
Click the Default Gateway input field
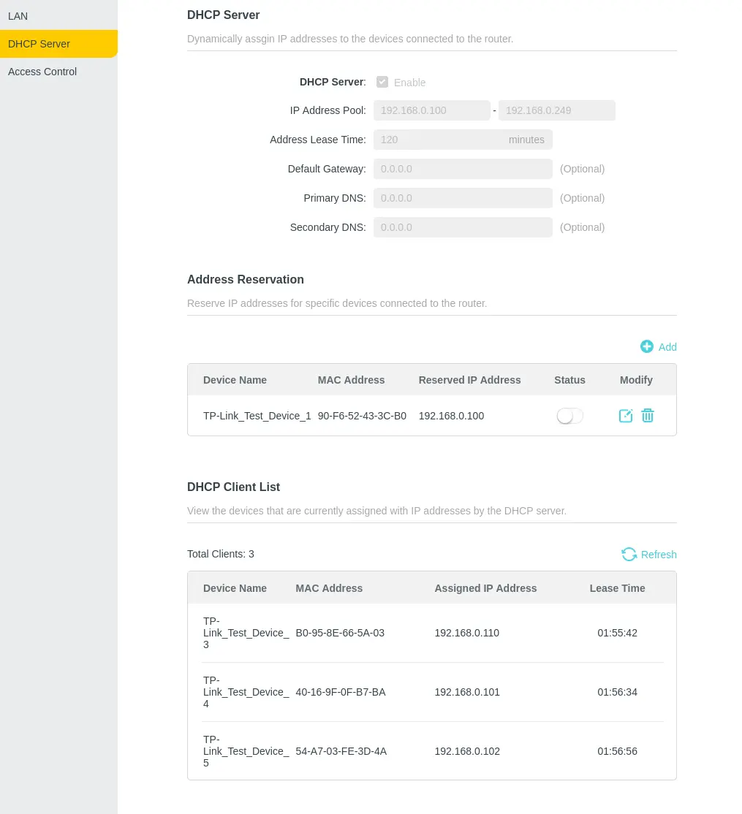[463, 169]
